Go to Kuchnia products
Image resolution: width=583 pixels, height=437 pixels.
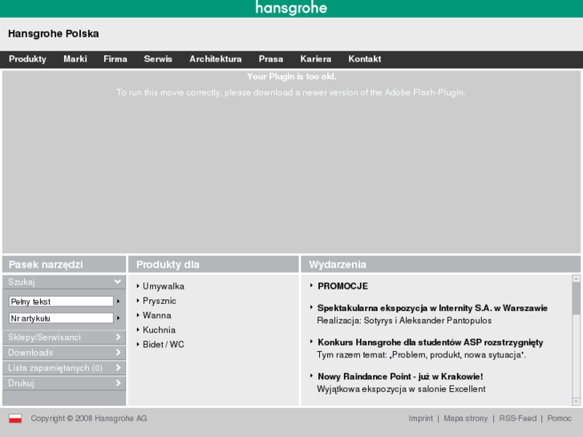[x=159, y=330]
